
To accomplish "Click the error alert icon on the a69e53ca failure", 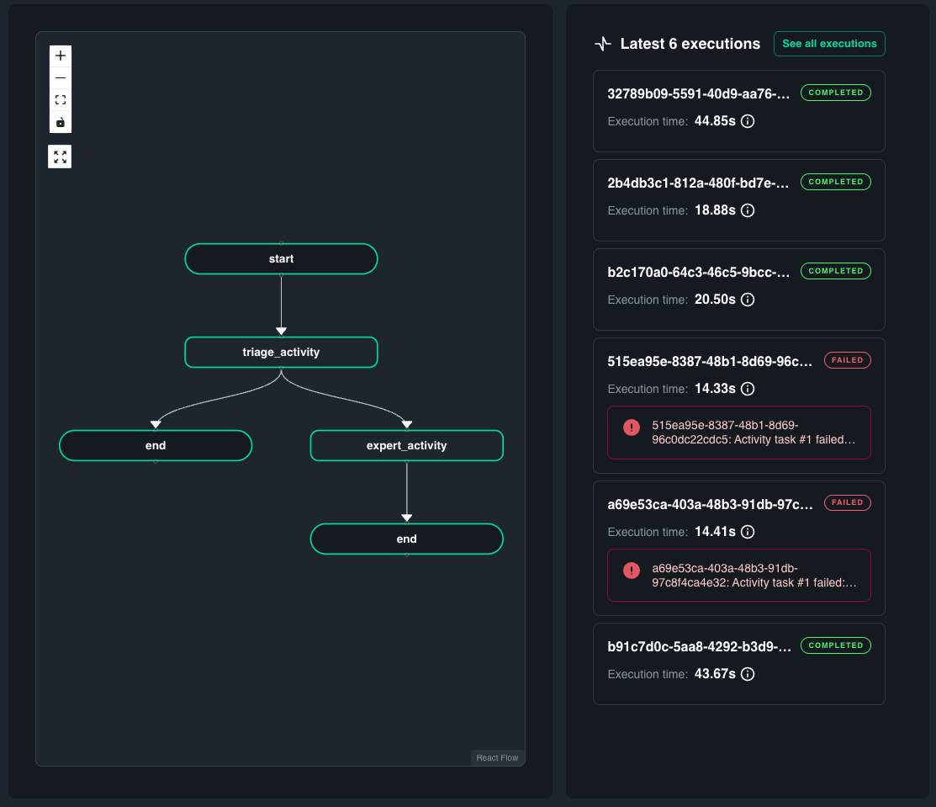I will coord(632,570).
